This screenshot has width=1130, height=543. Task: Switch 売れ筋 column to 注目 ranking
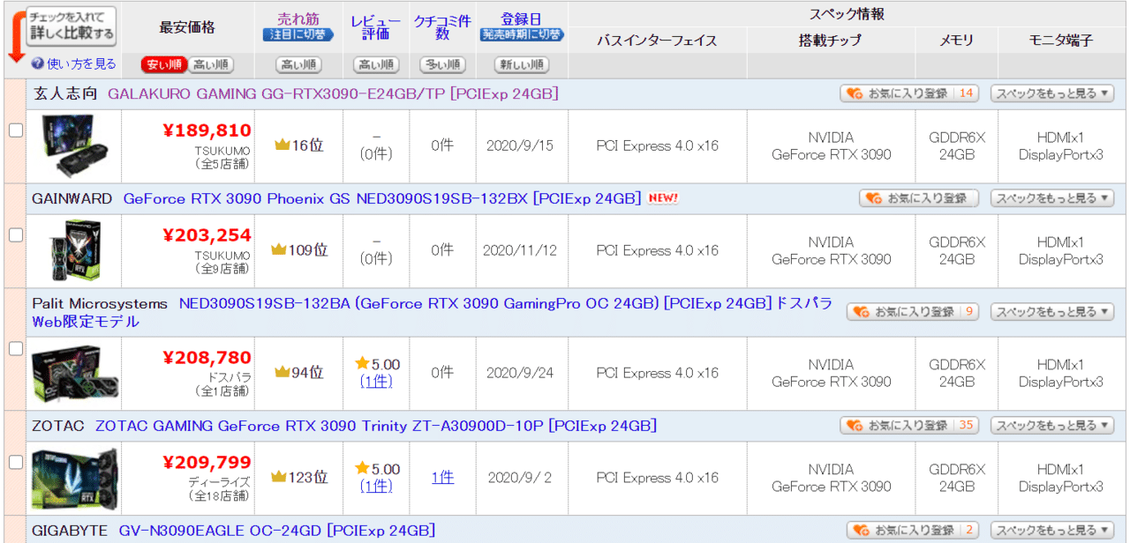pyautogui.click(x=298, y=35)
